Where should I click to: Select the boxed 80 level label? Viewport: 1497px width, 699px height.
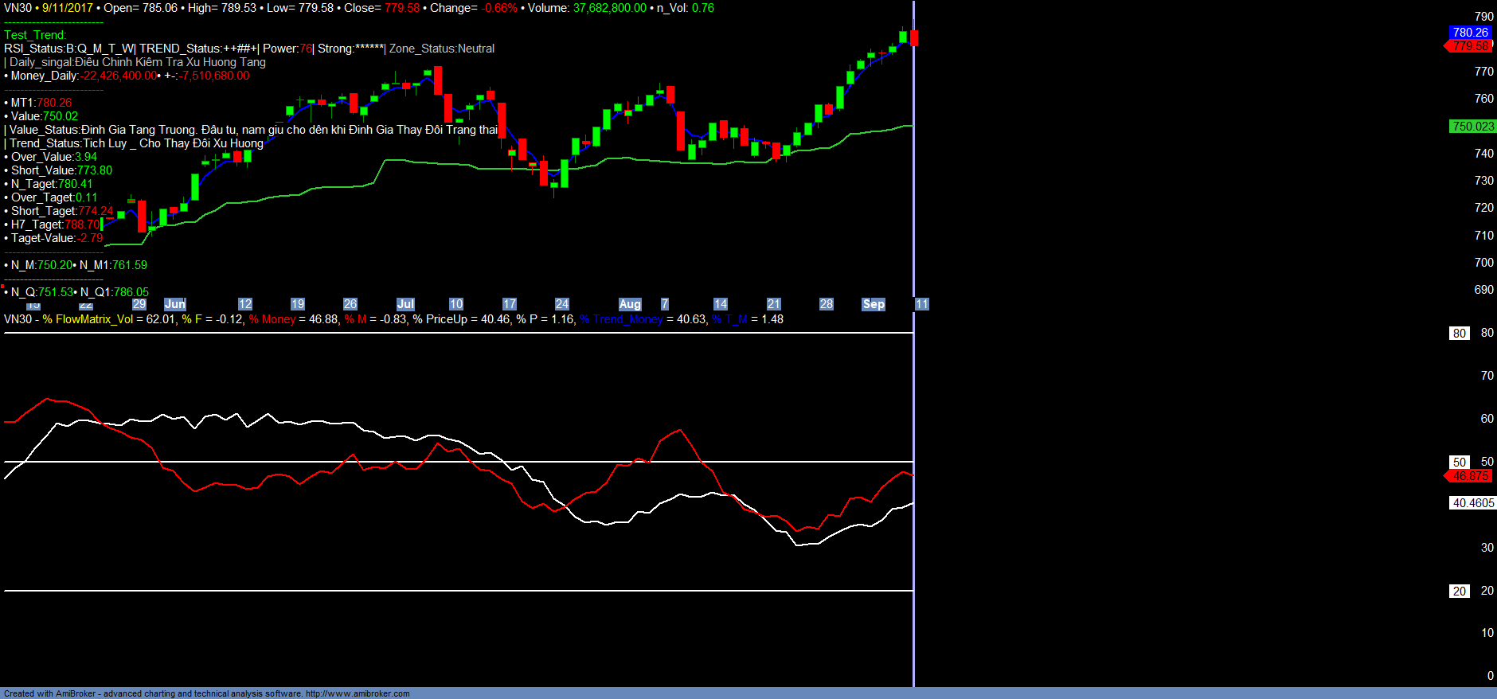click(x=1459, y=334)
